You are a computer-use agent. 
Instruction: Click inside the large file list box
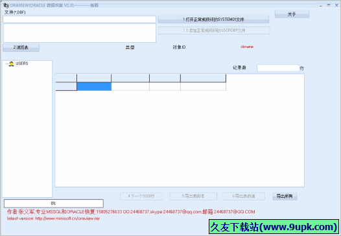[79, 33]
